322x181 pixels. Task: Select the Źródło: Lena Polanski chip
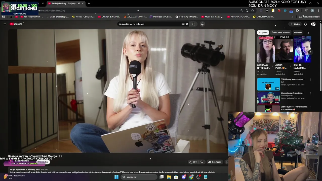click(281, 32)
